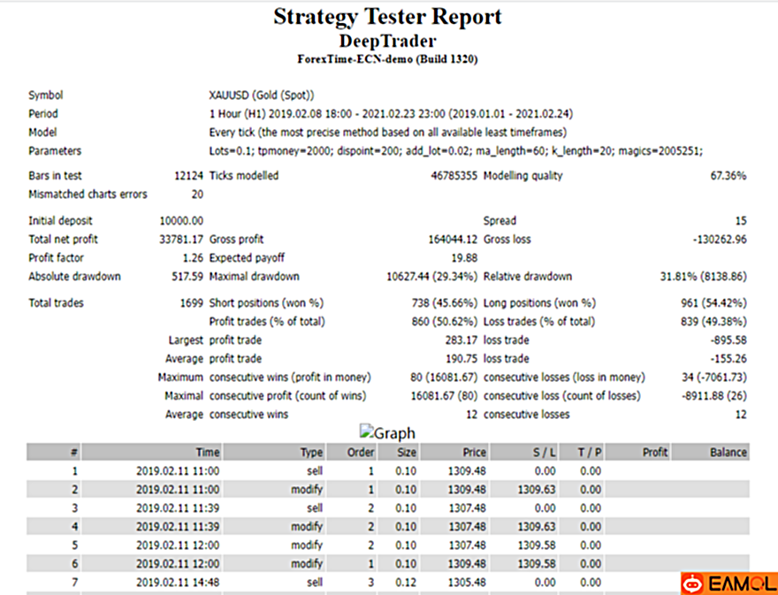Select the "Expected payoff" label

coord(247,258)
